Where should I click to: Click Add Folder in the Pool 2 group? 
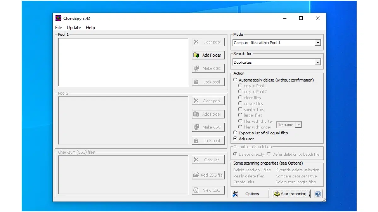(208, 114)
